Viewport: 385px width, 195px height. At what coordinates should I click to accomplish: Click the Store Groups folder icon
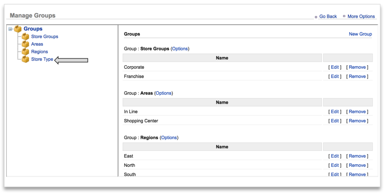[x=25, y=37]
